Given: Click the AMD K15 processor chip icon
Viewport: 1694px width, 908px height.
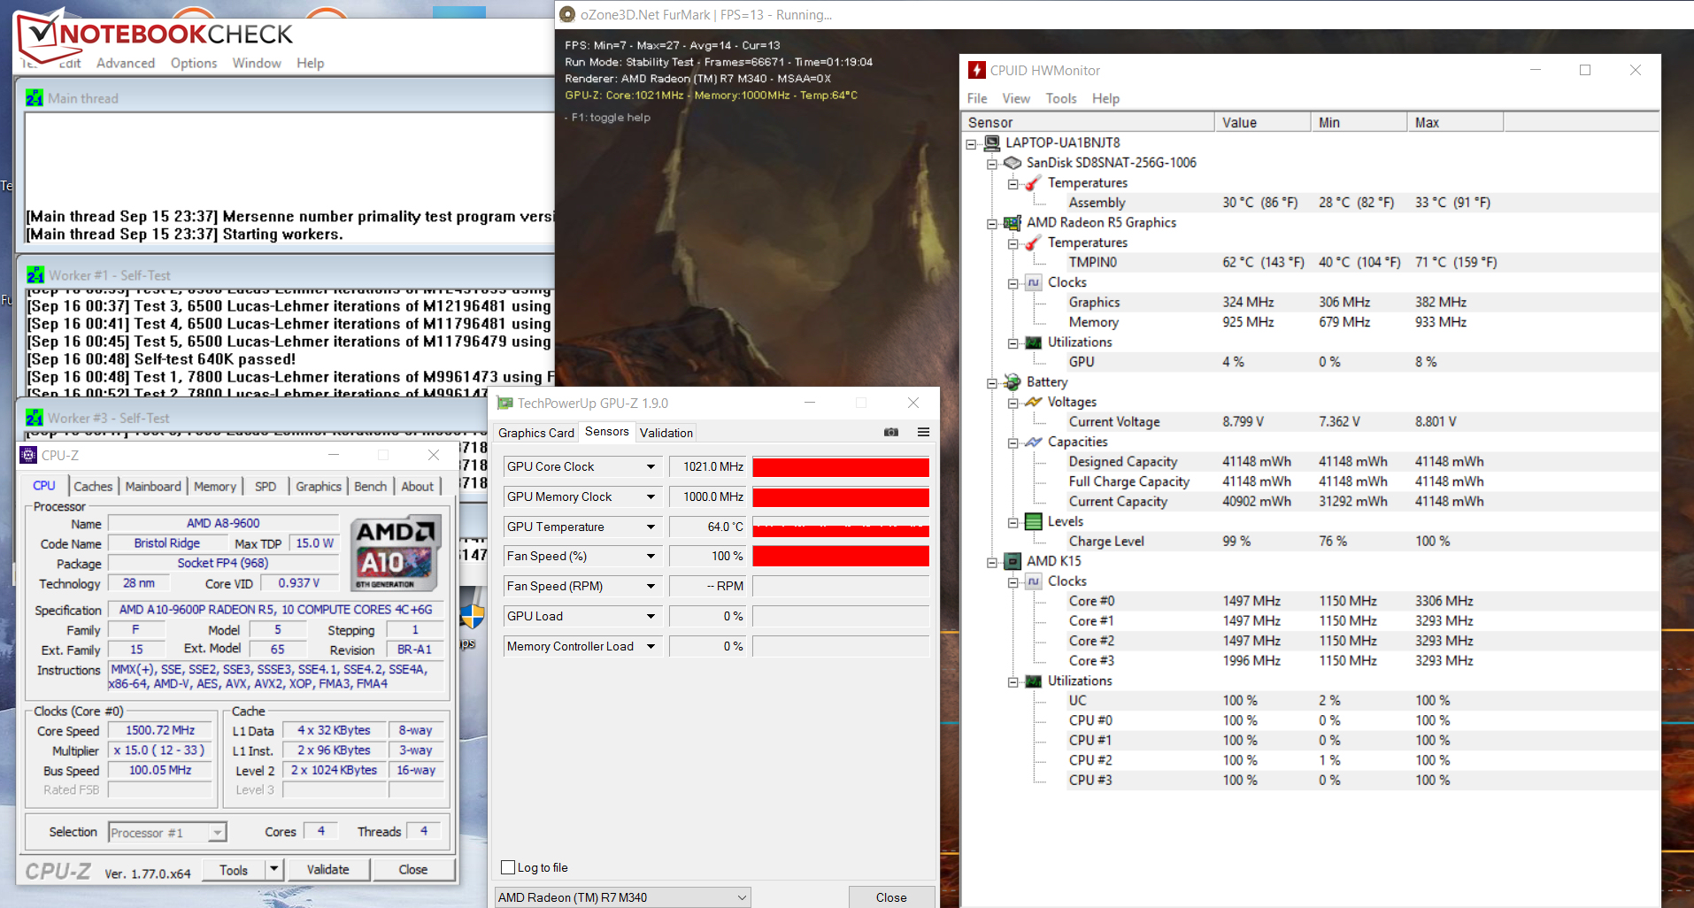Looking at the screenshot, I should pyautogui.click(x=1013, y=561).
